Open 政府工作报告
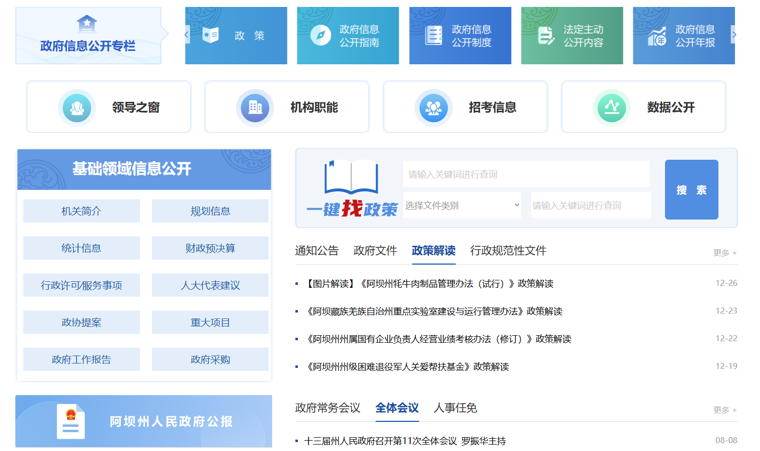Screen dimensions: 760x451 [82, 360]
